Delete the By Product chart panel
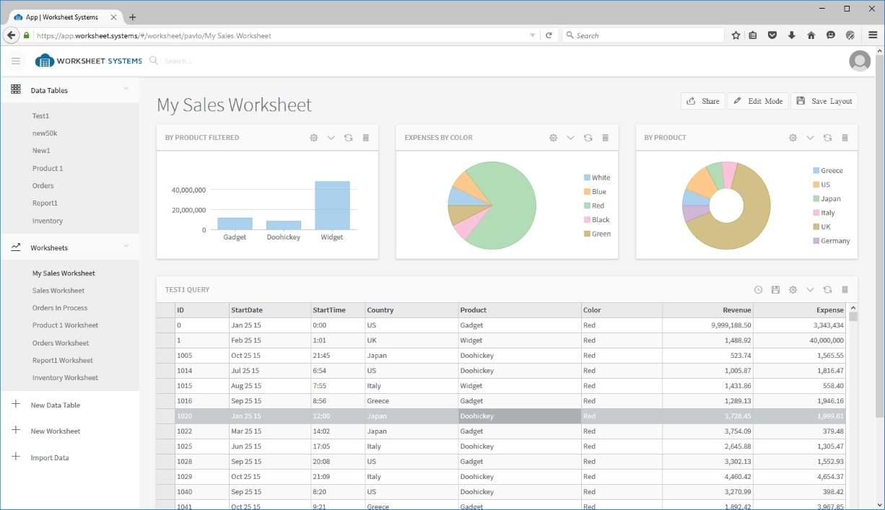Viewport: 885px width, 510px height. click(845, 138)
